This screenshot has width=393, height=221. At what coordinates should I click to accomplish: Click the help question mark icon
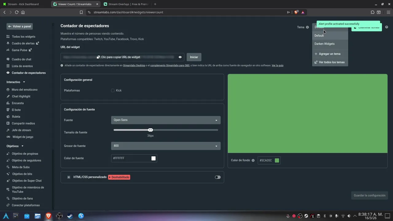click(387, 27)
